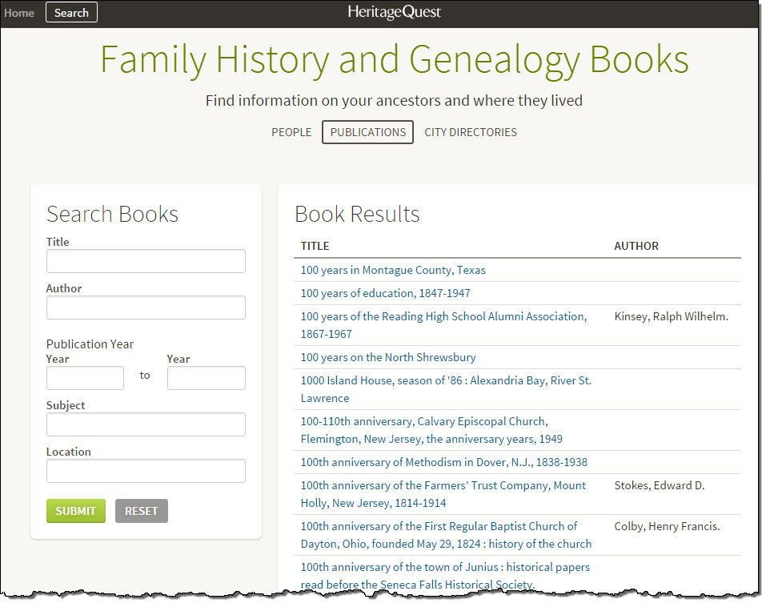The width and height of the screenshot is (766, 603).
Task: Click into the Title search field
Action: click(x=146, y=261)
